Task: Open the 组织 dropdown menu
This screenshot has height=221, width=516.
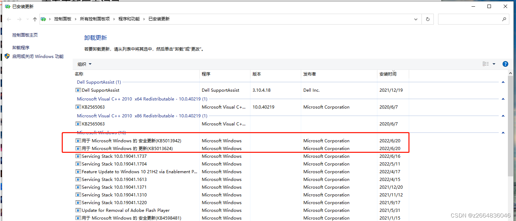Action: (85, 64)
